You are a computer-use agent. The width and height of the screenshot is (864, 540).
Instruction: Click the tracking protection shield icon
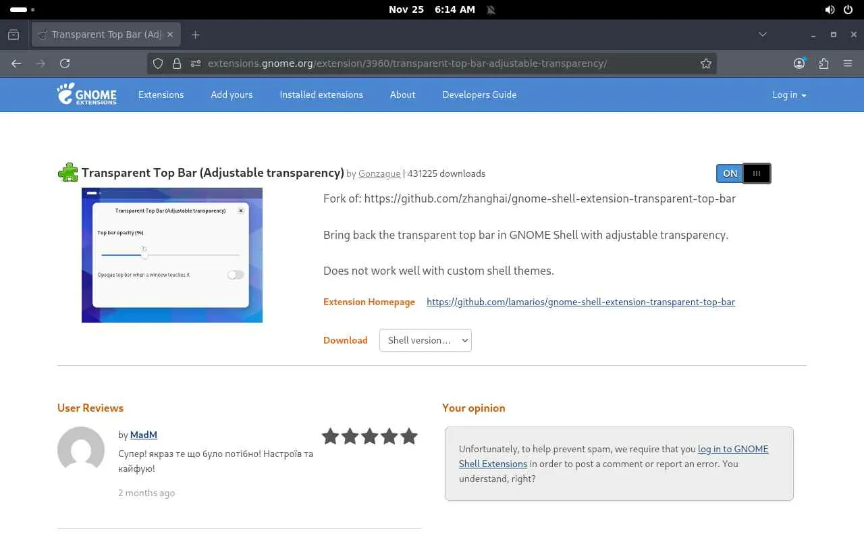158,63
